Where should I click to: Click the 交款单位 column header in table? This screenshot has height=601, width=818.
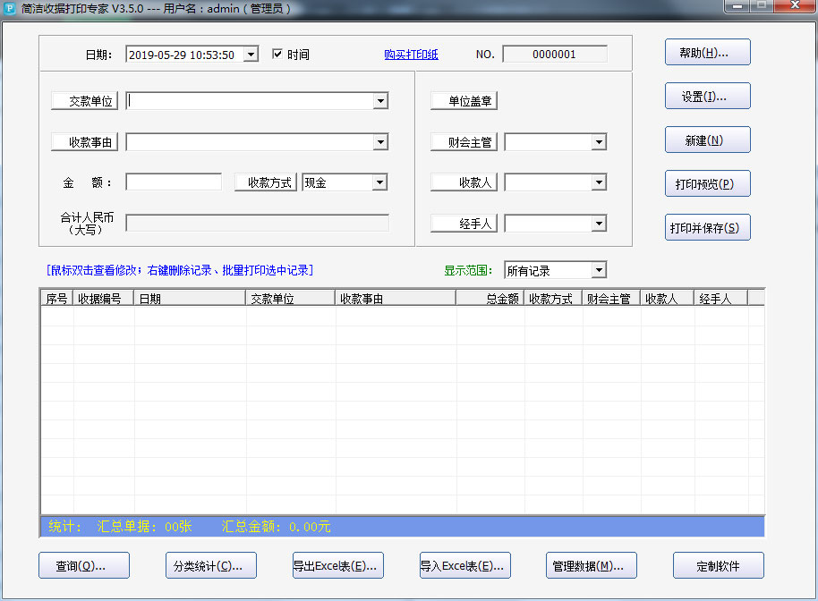click(290, 299)
